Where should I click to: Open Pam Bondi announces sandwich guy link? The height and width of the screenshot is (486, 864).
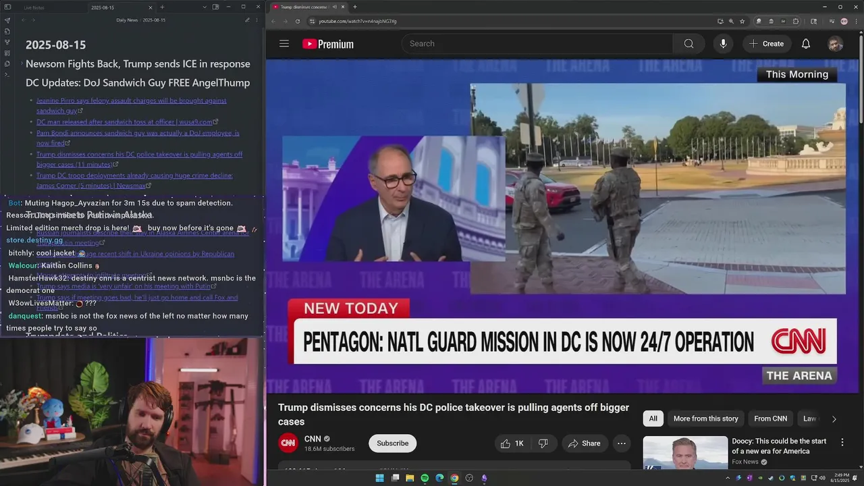point(138,138)
